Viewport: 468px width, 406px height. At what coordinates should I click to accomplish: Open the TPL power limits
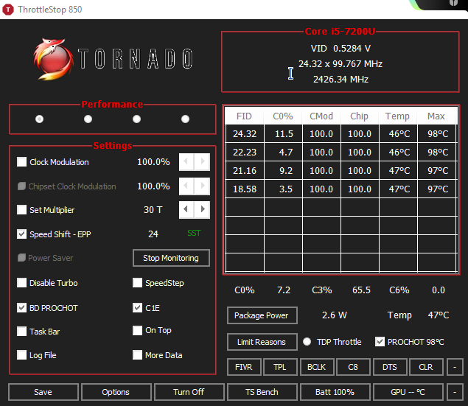pyautogui.click(x=280, y=367)
